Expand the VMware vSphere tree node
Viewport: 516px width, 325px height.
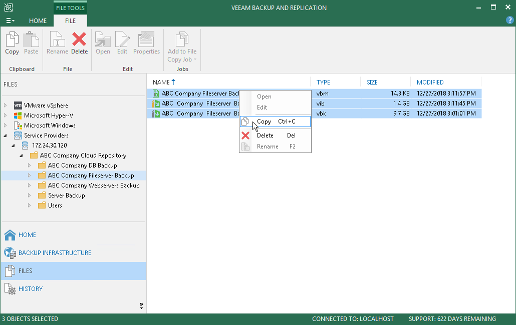(6, 105)
